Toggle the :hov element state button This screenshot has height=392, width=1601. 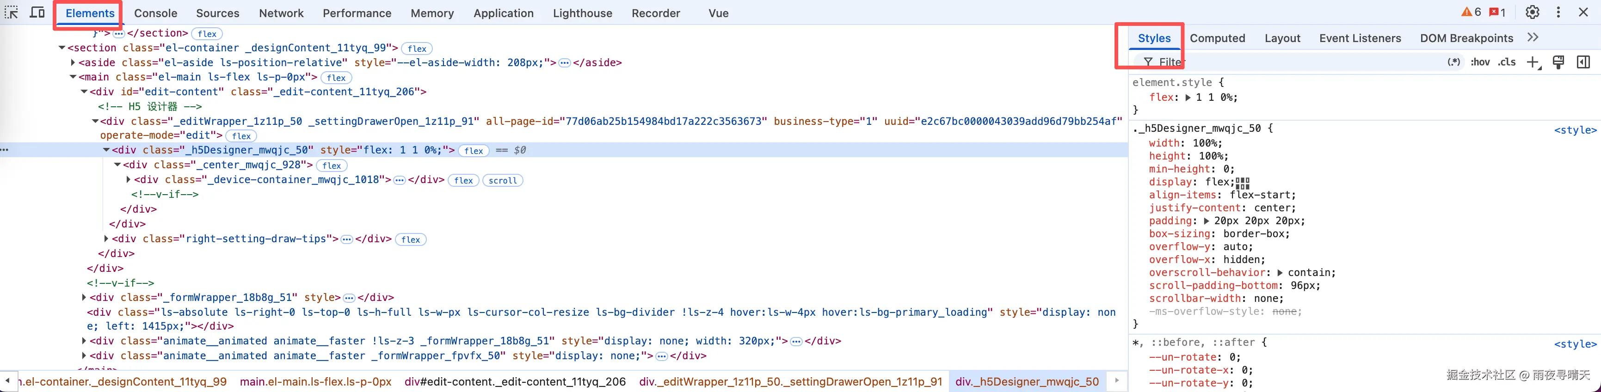(x=1480, y=62)
